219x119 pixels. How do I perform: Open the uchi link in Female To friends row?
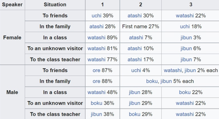click(x=96, y=16)
